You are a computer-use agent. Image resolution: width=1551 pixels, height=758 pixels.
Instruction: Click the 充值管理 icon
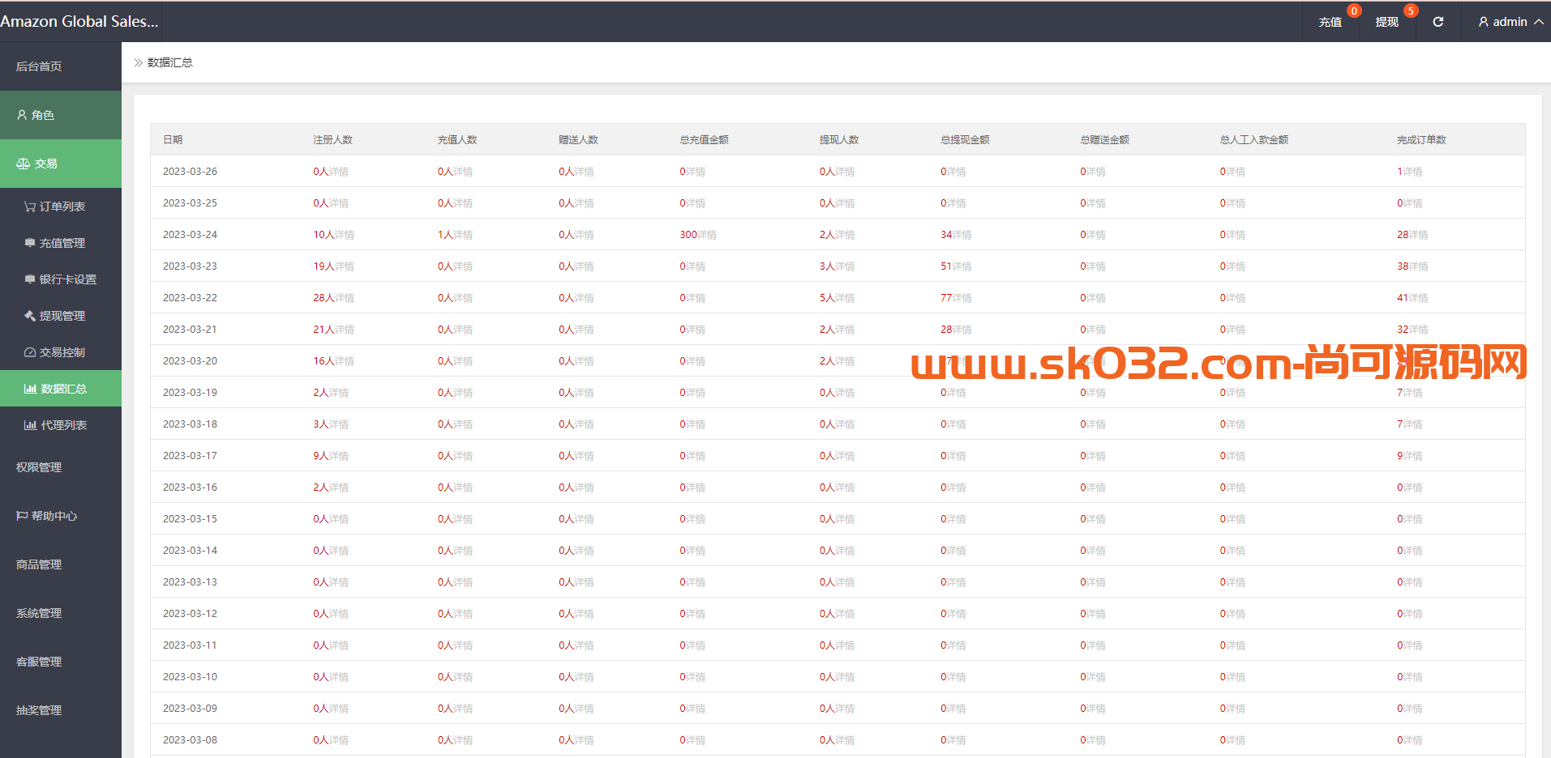coord(30,243)
